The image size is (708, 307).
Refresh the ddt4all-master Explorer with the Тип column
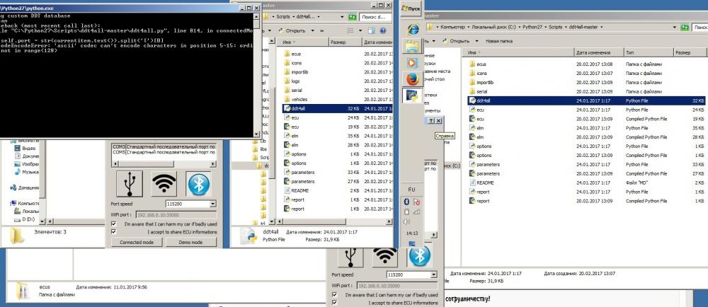[685, 28]
